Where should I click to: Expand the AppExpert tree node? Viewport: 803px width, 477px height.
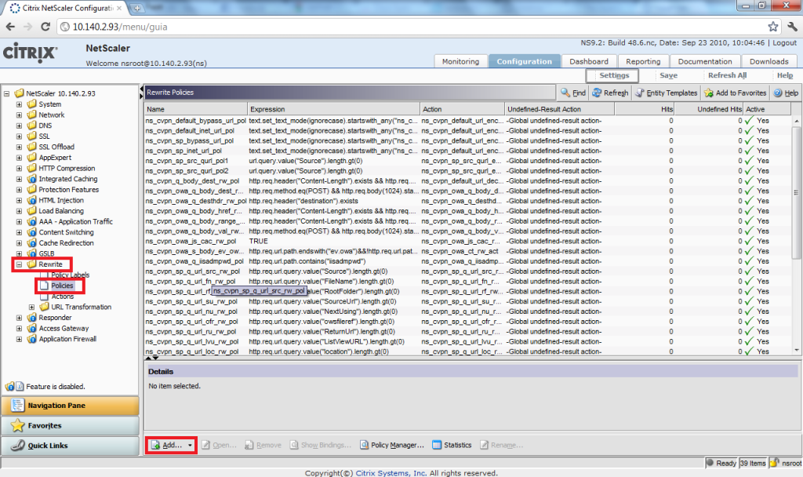coord(20,158)
